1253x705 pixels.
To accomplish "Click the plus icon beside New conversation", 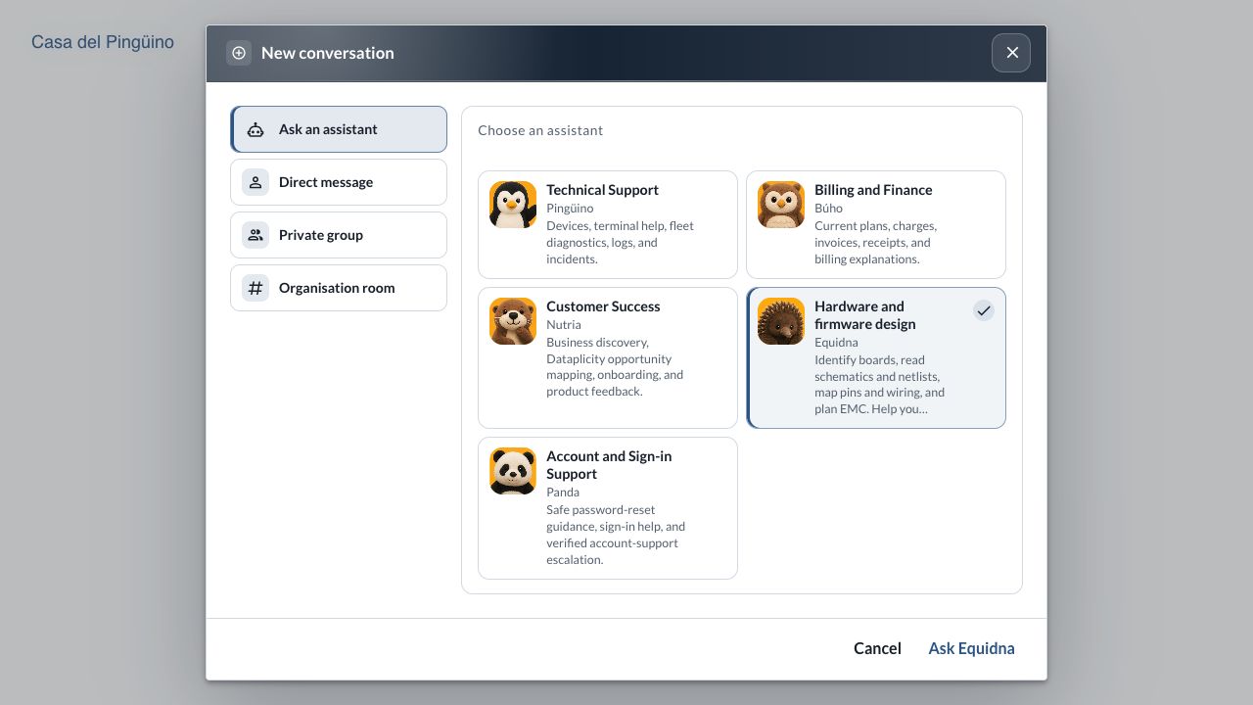I will coord(239,53).
